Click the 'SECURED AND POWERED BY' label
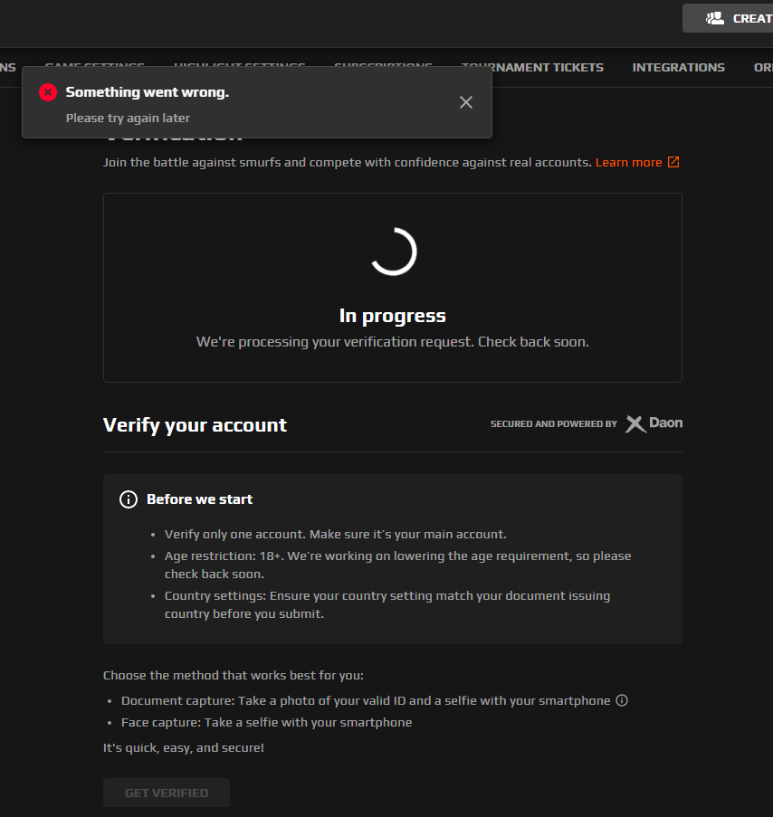This screenshot has width=773, height=817. (x=554, y=424)
